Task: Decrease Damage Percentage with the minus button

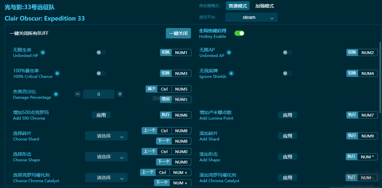Action: [x=78, y=94]
